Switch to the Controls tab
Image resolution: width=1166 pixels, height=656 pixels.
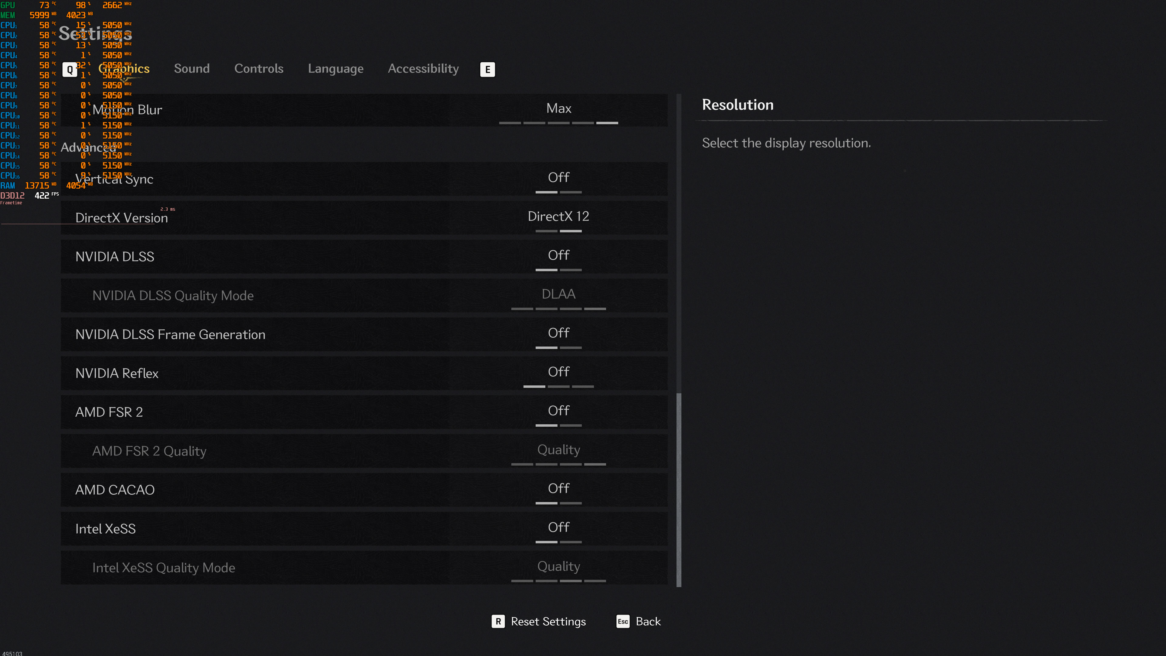(x=258, y=69)
